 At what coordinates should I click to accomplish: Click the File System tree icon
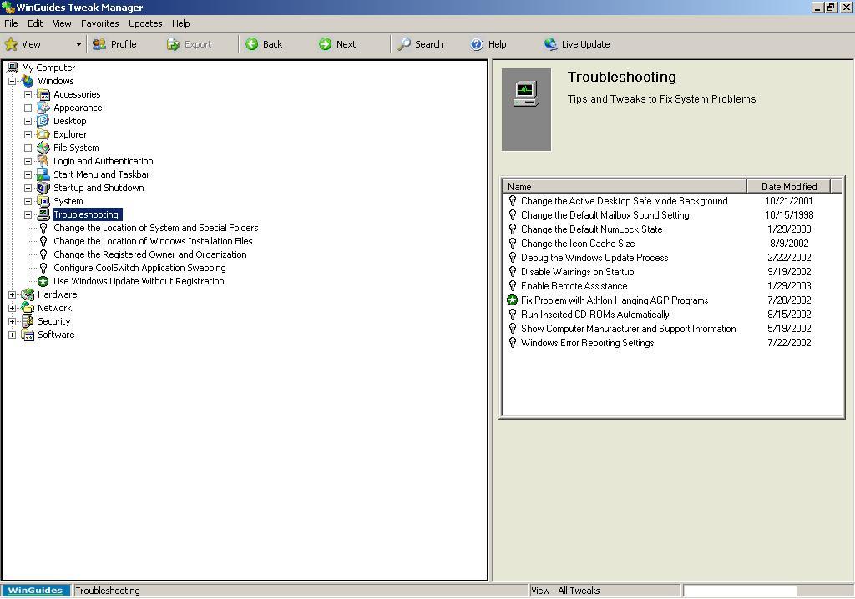pos(43,148)
